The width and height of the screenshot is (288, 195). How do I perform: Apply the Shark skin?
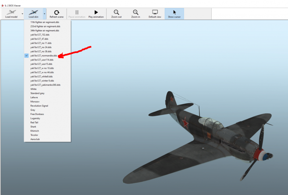point(33,127)
